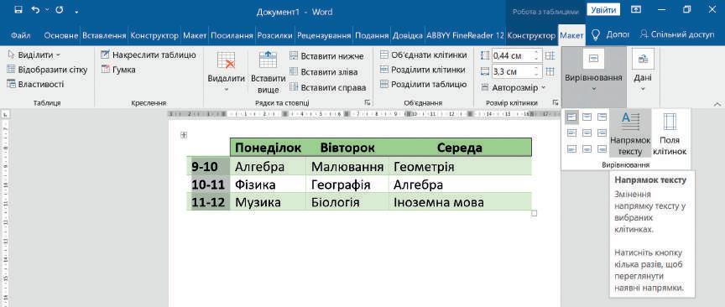
Task: Collapse the ribbon with the chevron arrow
Action: click(717, 104)
